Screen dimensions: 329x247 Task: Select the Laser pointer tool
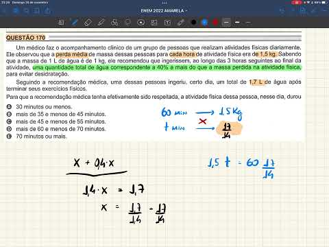coord(181,23)
